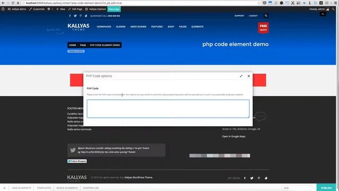Open TEMPLATES builder tab

click(44, 188)
